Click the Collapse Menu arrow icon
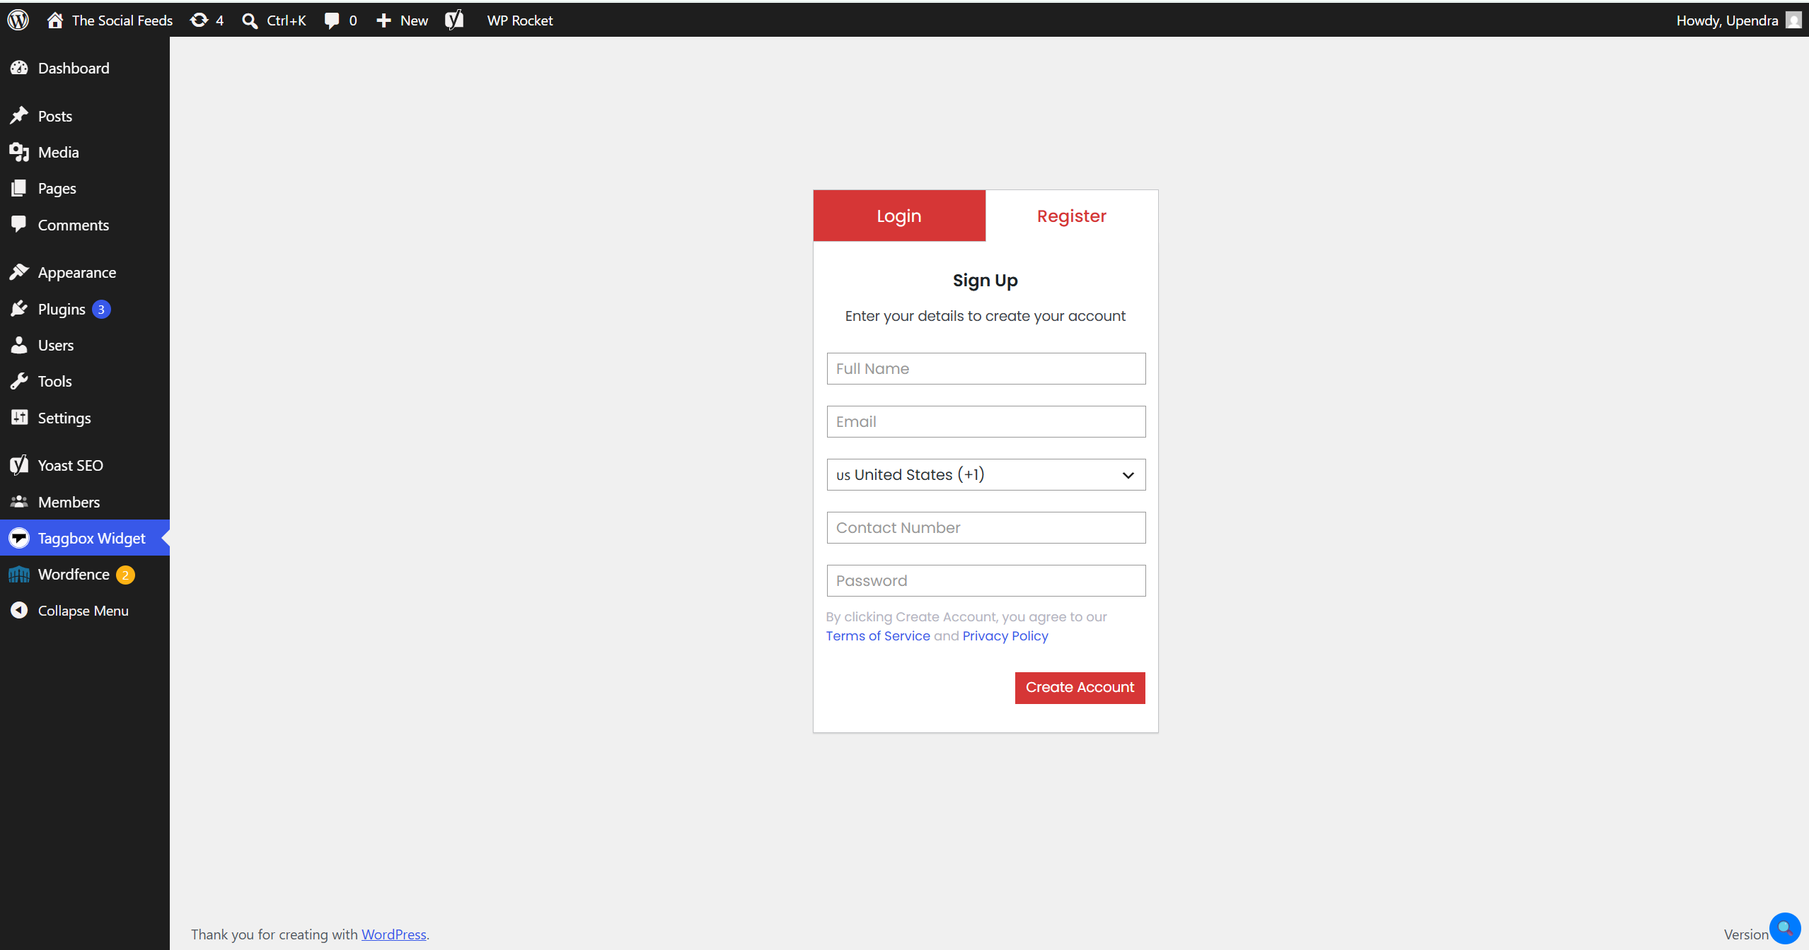This screenshot has height=950, width=1809. (19, 610)
